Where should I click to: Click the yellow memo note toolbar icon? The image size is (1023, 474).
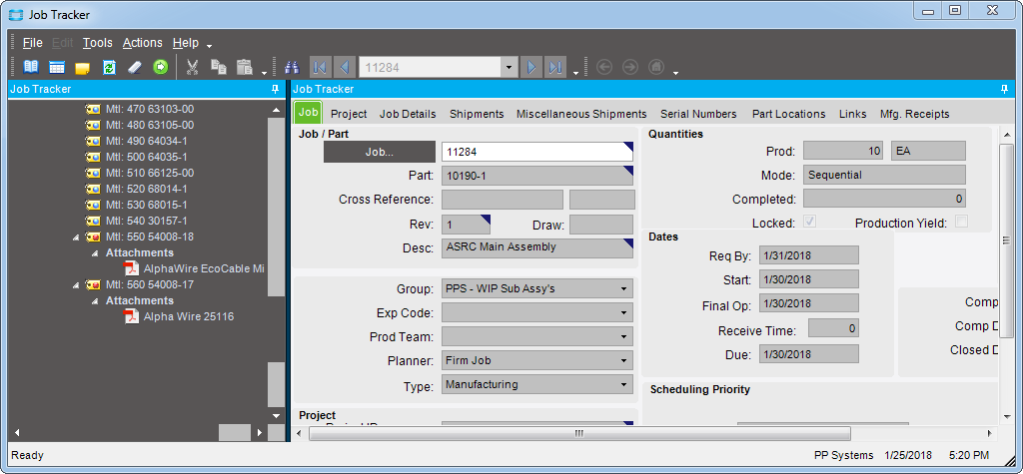click(83, 67)
